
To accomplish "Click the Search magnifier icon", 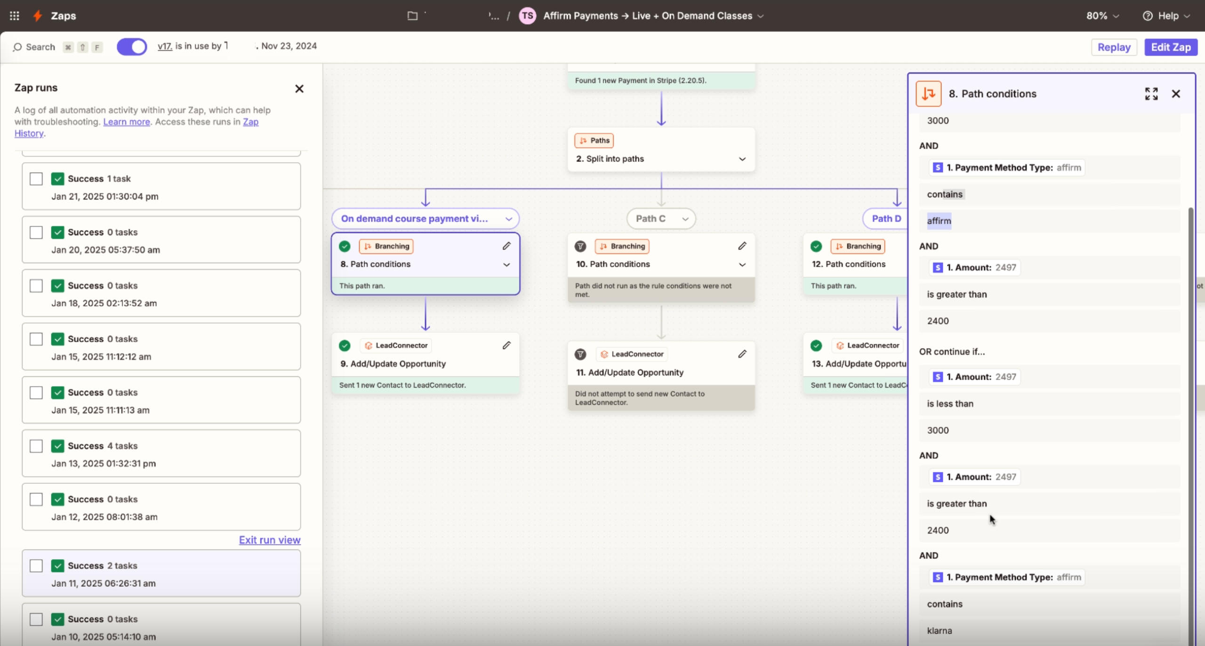I will [17, 47].
